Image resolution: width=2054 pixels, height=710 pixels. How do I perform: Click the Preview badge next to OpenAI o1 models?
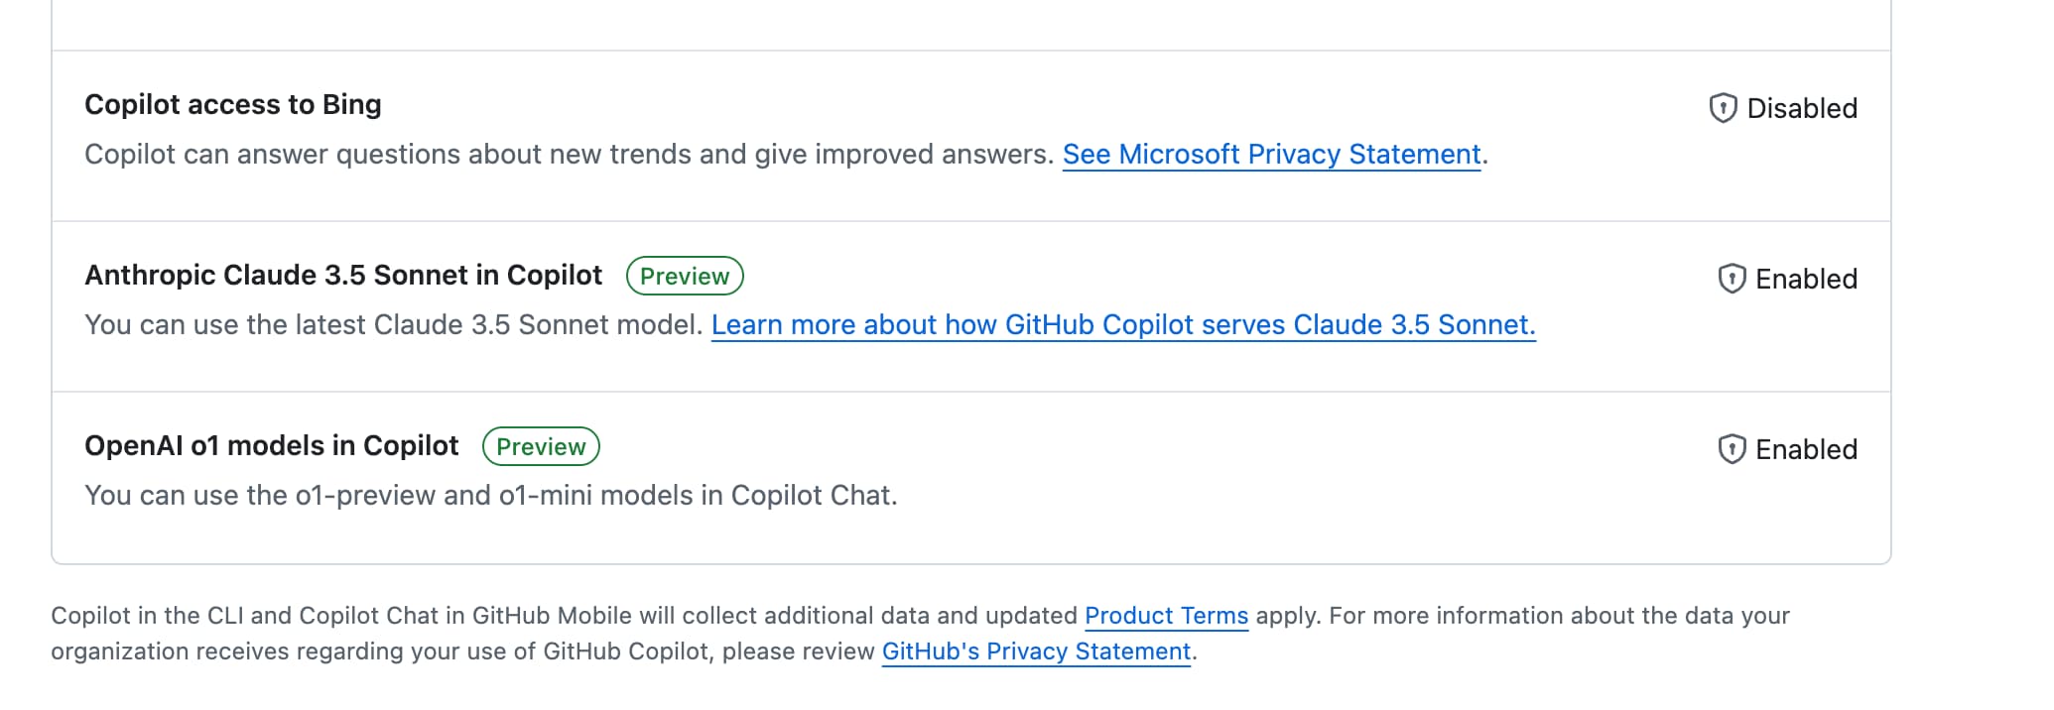[x=541, y=446]
